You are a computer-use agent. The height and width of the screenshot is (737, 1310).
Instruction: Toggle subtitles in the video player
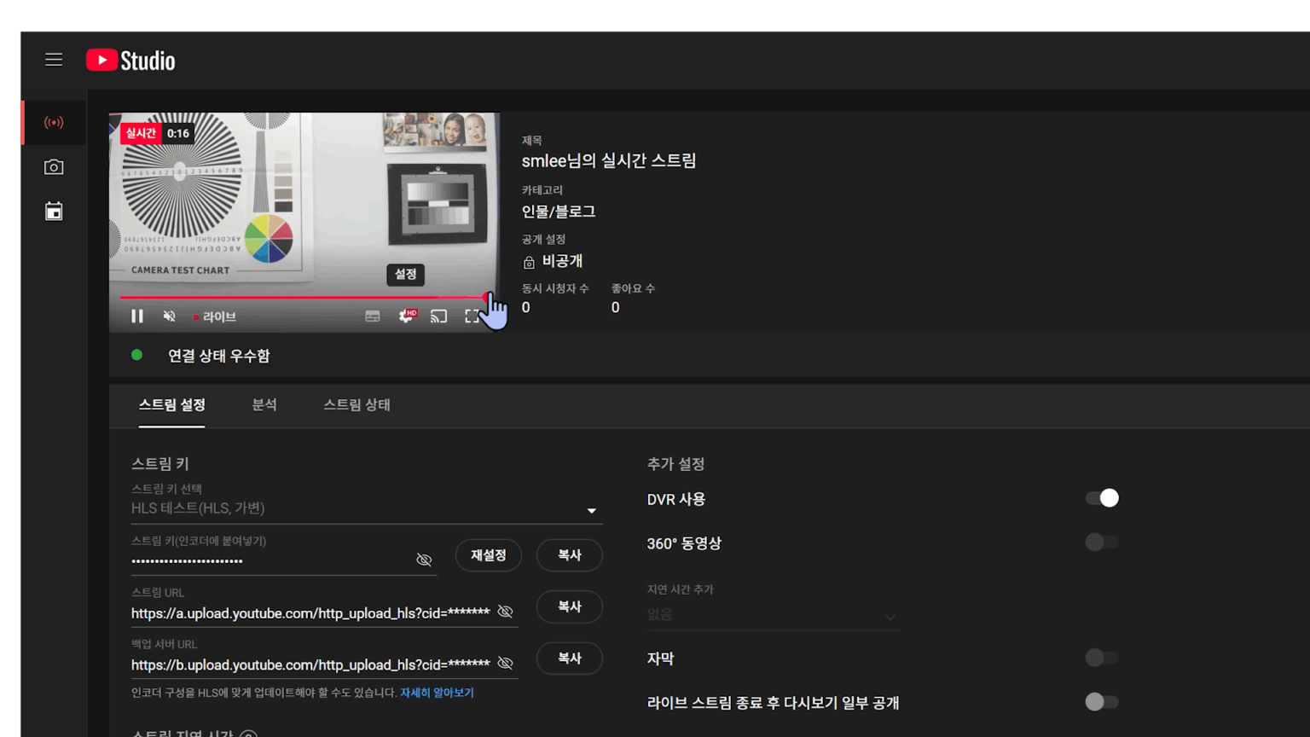pyautogui.click(x=372, y=316)
